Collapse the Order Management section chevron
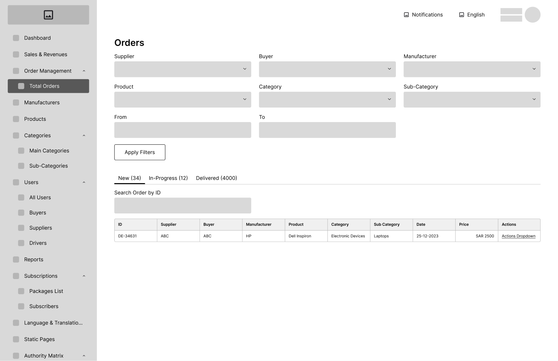Image resolution: width=558 pixels, height=361 pixels. click(84, 71)
